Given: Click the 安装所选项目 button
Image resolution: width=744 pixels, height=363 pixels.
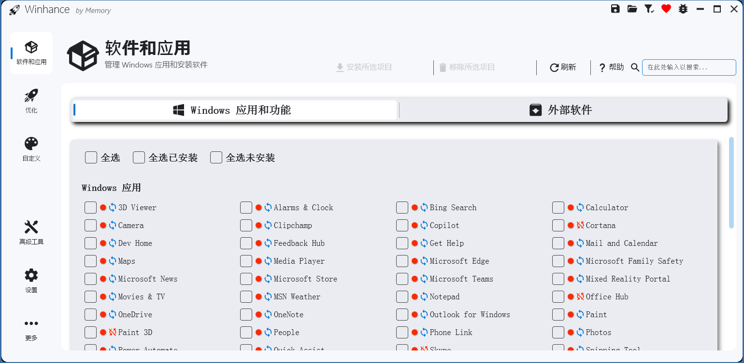Looking at the screenshot, I should point(364,67).
